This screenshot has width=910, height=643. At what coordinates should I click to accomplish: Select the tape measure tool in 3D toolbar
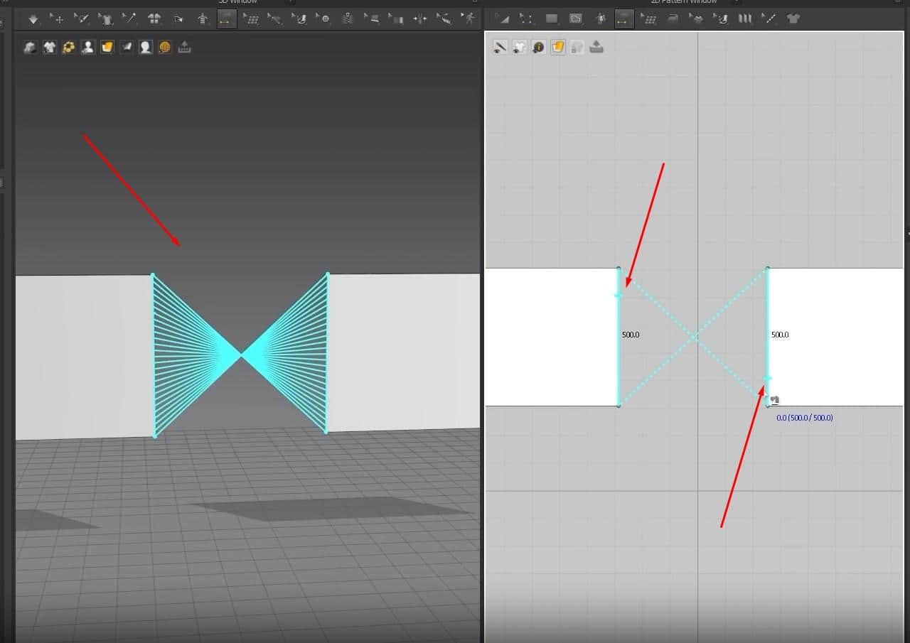coord(445,19)
